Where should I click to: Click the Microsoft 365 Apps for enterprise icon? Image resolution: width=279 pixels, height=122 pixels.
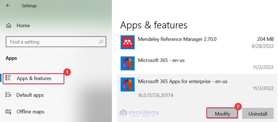pos(128,84)
